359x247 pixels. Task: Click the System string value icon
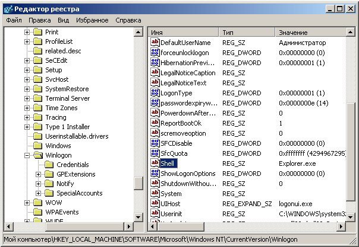tap(155, 194)
